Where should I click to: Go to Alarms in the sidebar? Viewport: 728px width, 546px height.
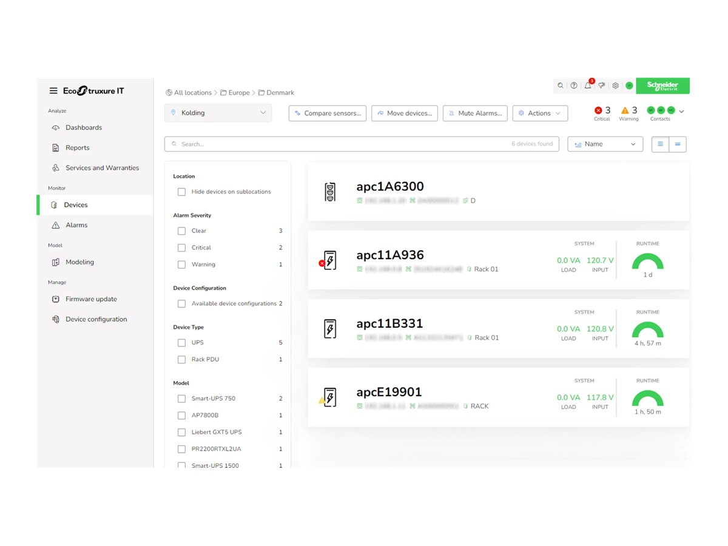point(76,225)
